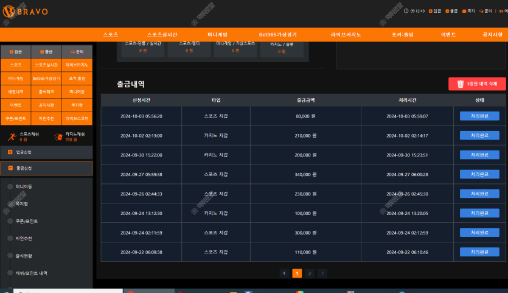508x293 pixels.
Task: Go to next page arrow in pagination
Action: pos(322,274)
